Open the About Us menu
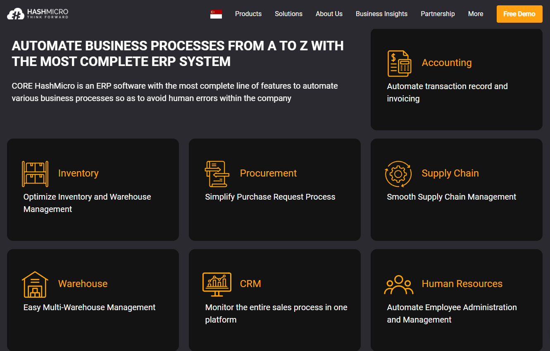Viewport: 550px width, 351px height. click(329, 14)
